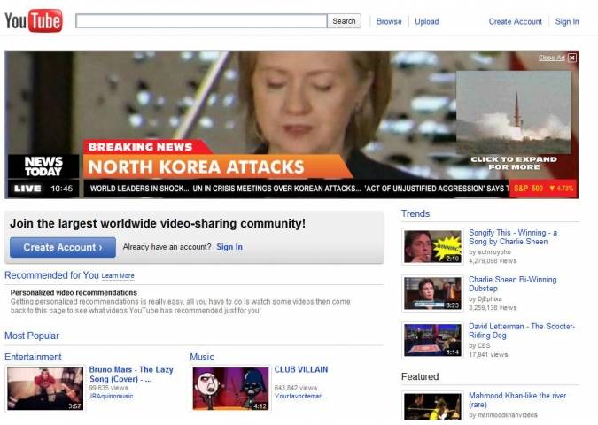Close the ad with the X icon

[x=572, y=58]
